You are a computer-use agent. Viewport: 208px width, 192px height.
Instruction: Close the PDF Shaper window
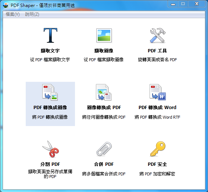coord(197,4)
